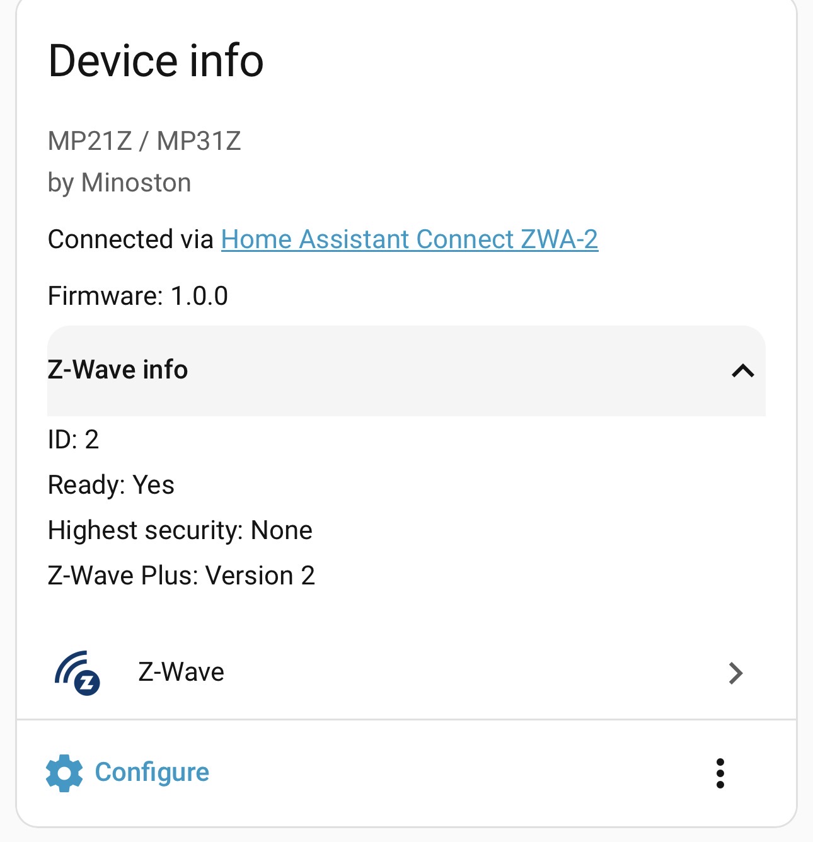Click the gear icon beside Configure
Screen dimensions: 813x842
pos(64,773)
